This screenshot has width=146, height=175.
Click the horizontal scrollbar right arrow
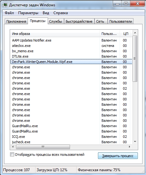[x=129, y=147]
